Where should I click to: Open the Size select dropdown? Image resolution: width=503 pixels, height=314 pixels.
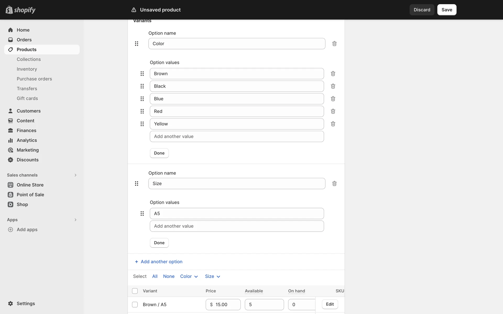tap(212, 276)
